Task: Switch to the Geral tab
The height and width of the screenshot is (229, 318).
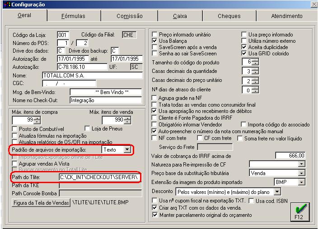Action: pyautogui.click(x=24, y=15)
